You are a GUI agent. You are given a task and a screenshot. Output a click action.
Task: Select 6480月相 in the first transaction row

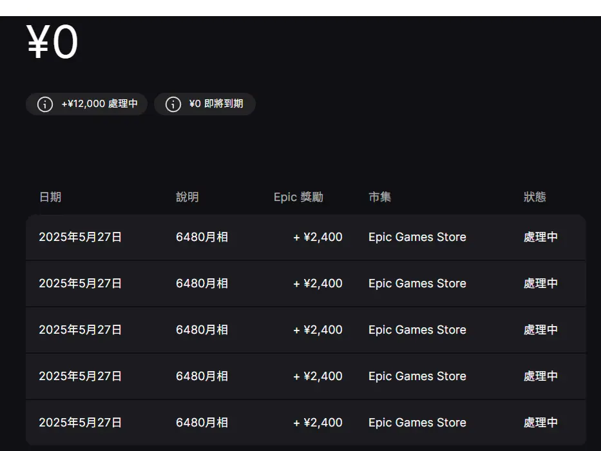tap(202, 237)
